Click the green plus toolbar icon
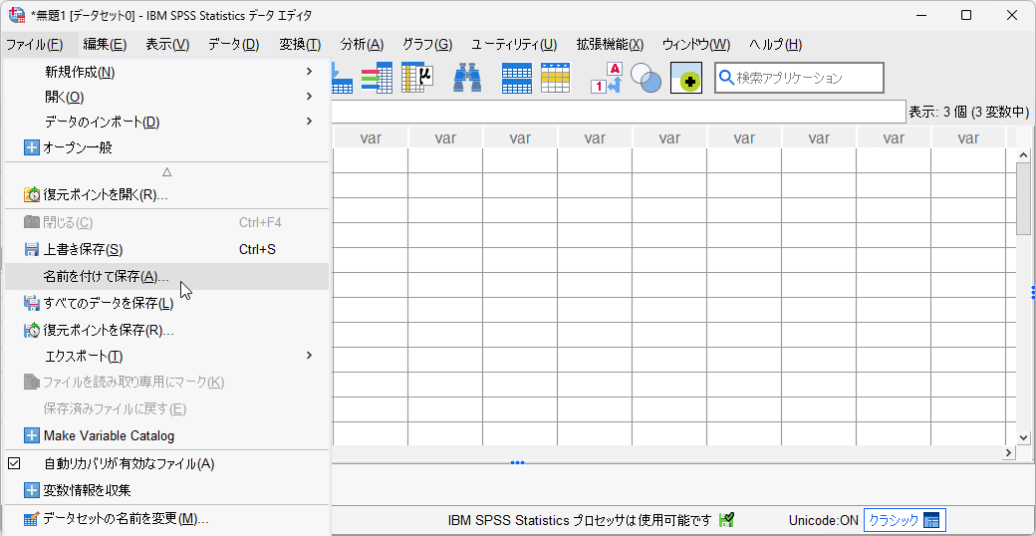 (x=686, y=78)
